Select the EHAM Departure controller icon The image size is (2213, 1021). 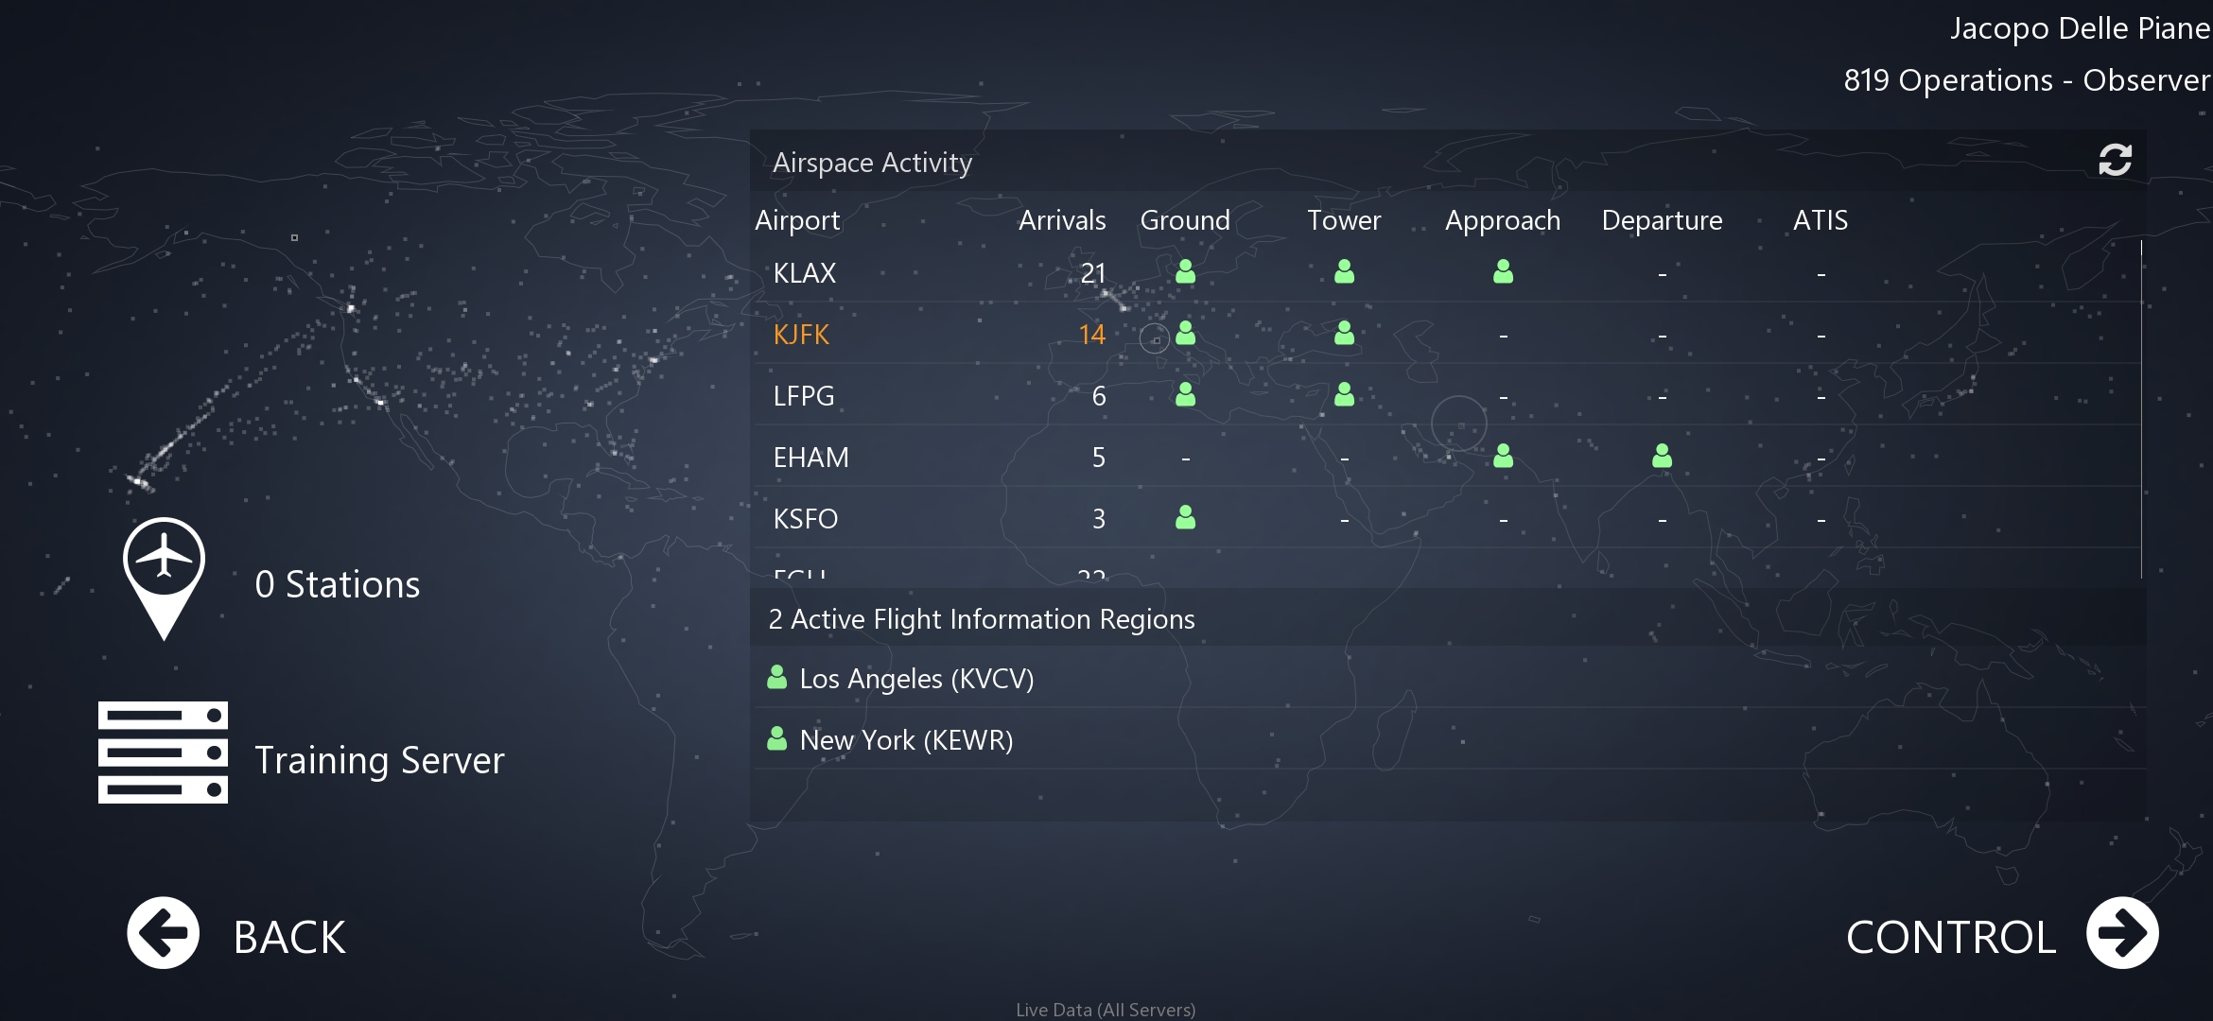tap(1662, 457)
